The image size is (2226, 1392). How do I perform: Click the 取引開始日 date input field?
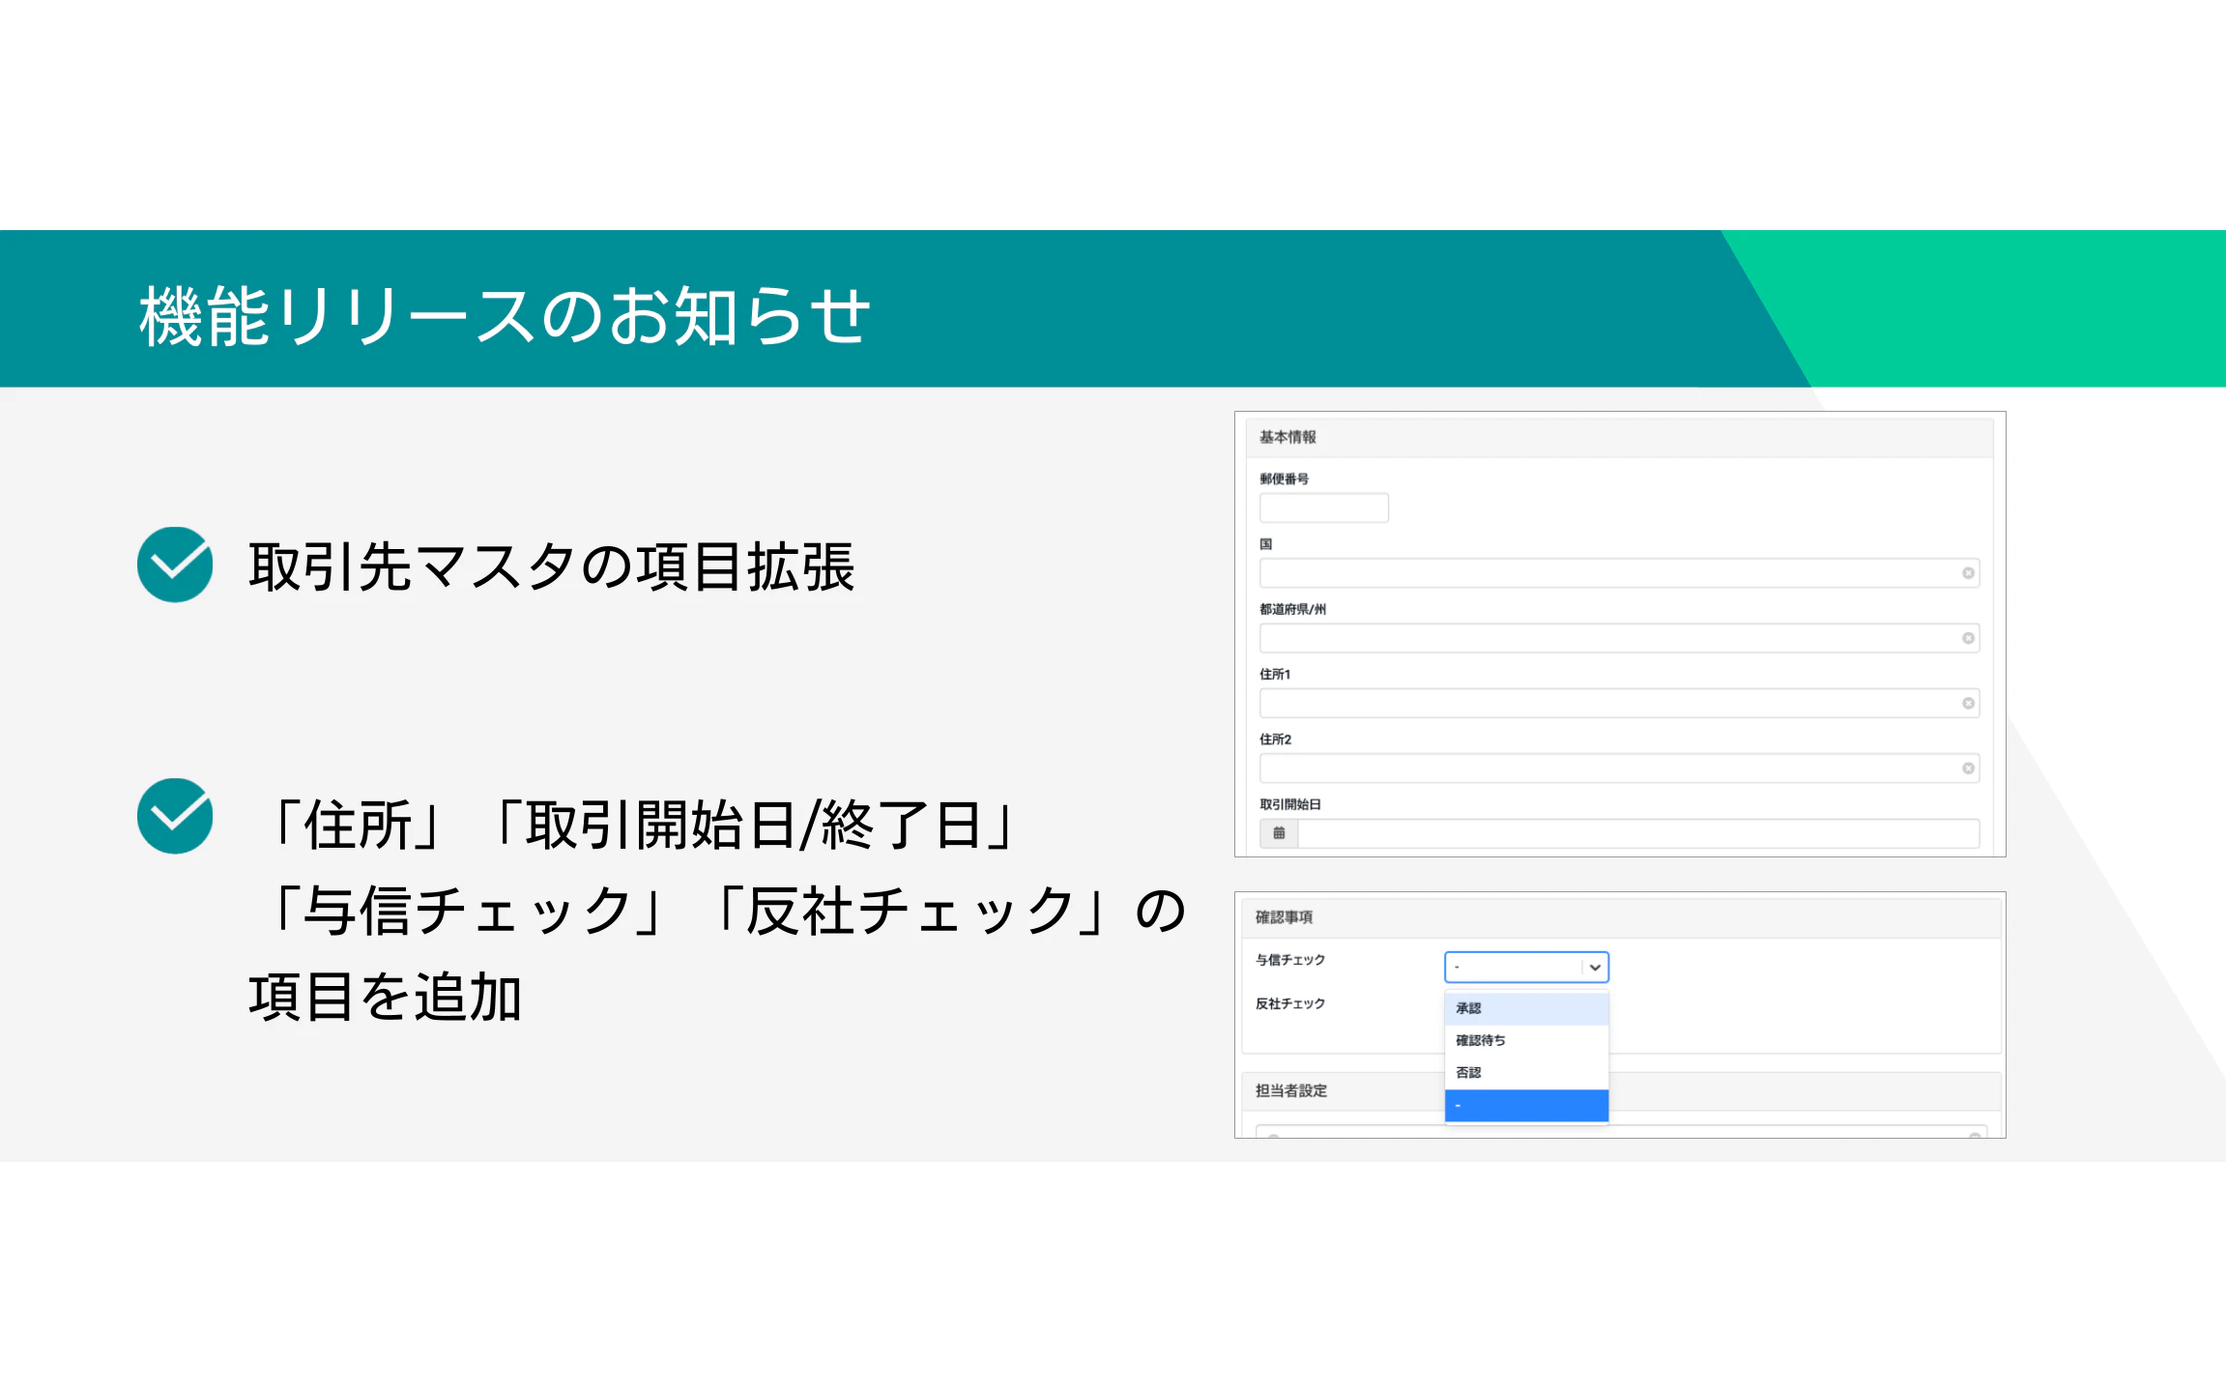pos(1636,832)
